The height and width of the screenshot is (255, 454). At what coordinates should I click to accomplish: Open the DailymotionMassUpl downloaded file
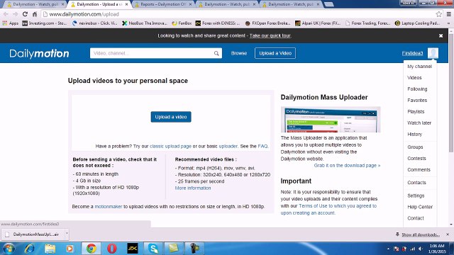(33, 234)
